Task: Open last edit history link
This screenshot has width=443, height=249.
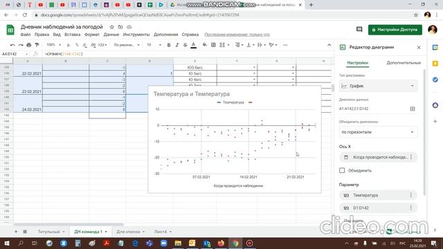Action: click(x=237, y=35)
